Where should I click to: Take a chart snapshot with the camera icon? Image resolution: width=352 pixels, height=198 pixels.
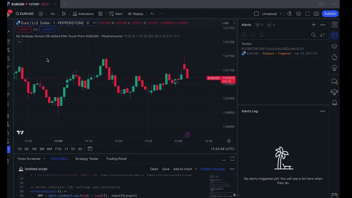316,14
